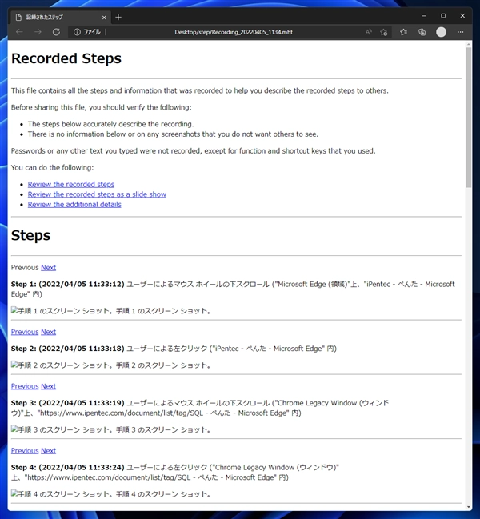Click Next link above Step 4

pos(48,451)
